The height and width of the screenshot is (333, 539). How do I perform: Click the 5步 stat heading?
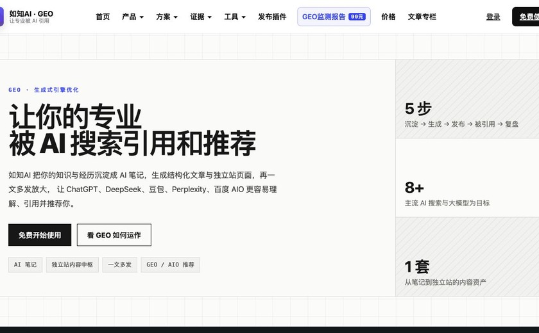[x=418, y=109]
